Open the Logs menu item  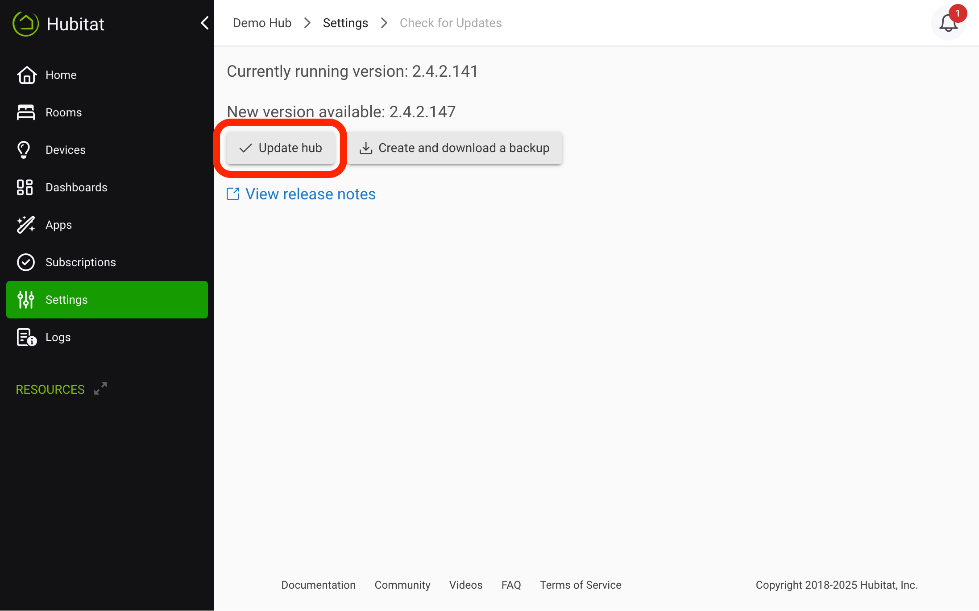pos(107,337)
